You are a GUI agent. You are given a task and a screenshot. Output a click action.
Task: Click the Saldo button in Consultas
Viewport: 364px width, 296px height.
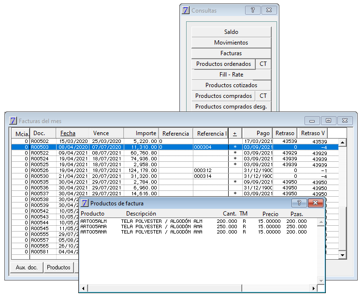231,32
